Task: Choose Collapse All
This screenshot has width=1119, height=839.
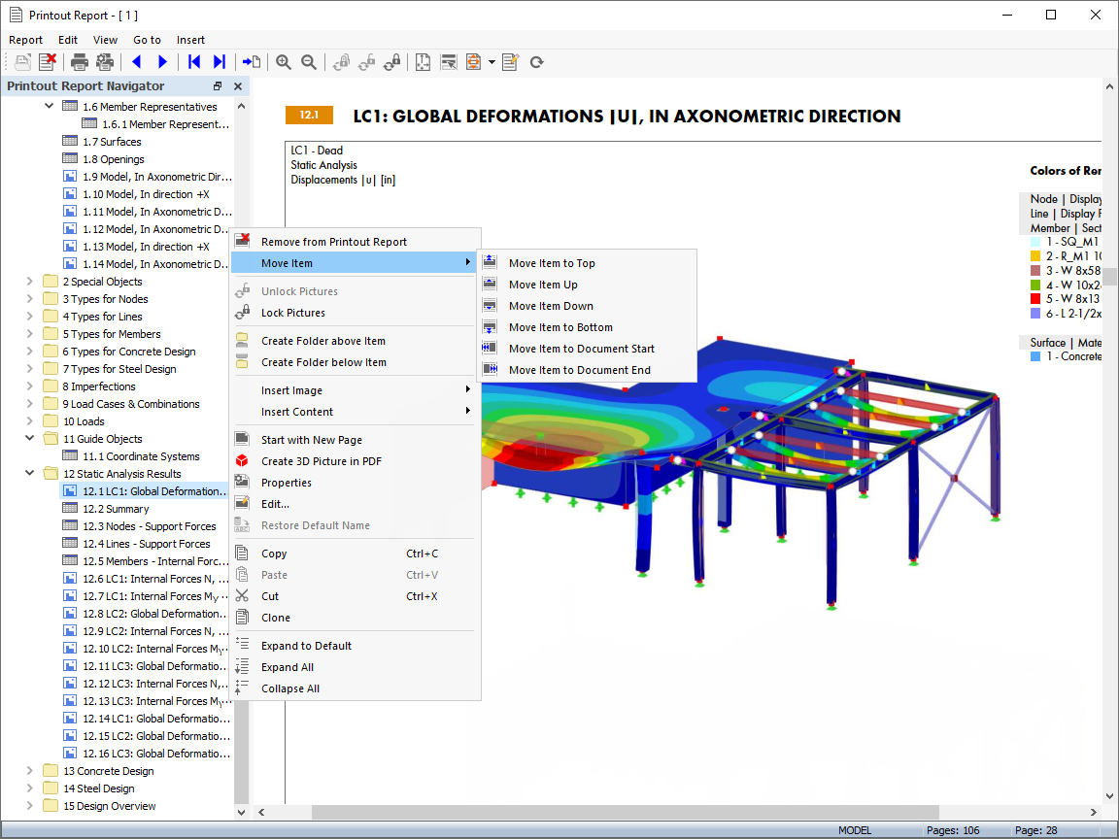Action: point(356,688)
